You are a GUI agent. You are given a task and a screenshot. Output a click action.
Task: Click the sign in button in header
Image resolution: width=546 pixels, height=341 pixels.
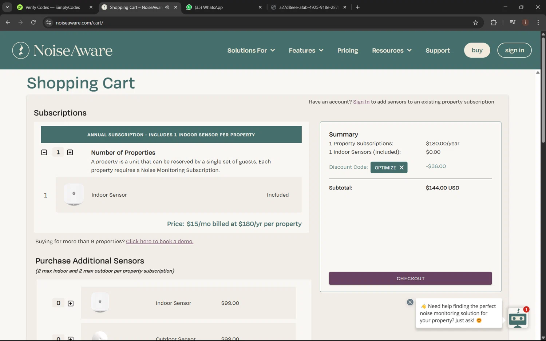[x=514, y=50]
